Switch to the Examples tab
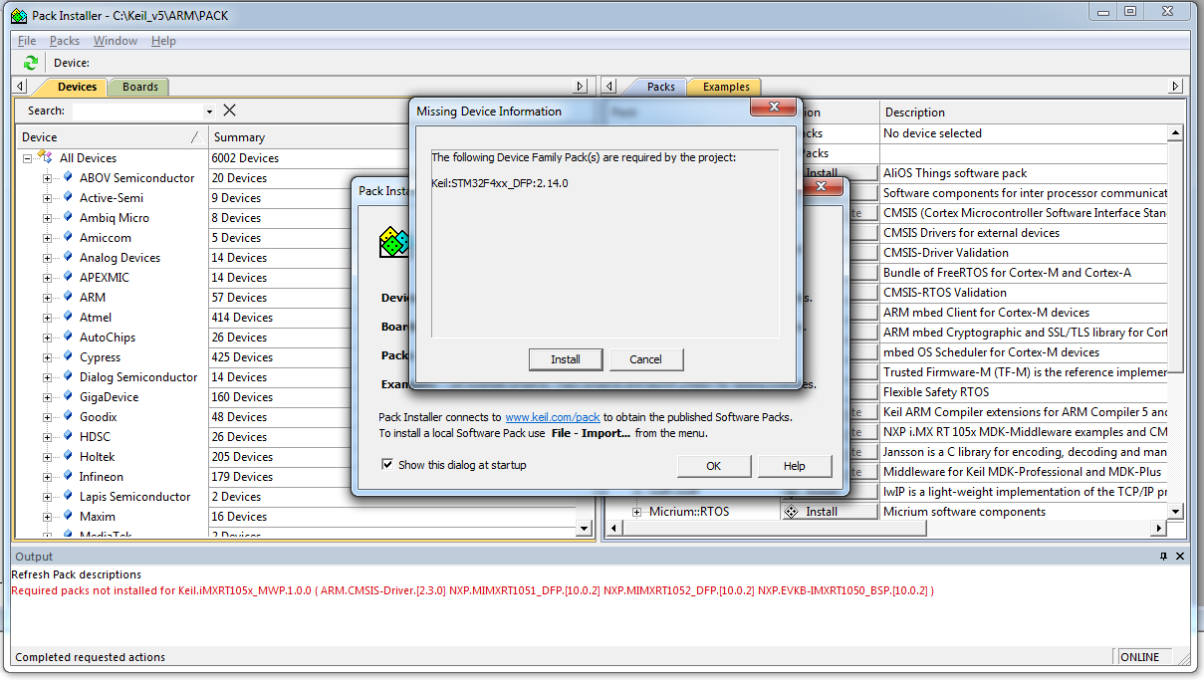 pyautogui.click(x=725, y=87)
